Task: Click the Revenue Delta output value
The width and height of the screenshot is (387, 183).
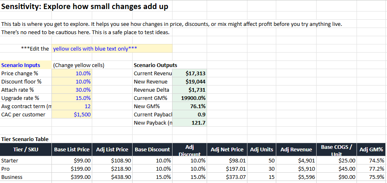Action: point(190,90)
